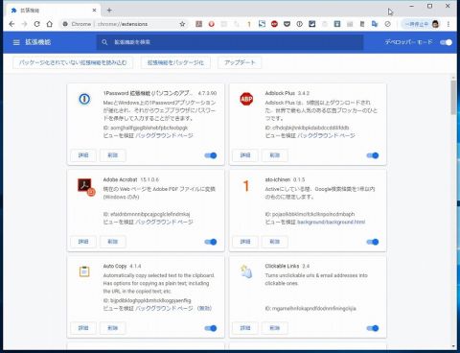Click the Clickable Links card icon
This screenshot has width=460, height=353.
(246, 271)
